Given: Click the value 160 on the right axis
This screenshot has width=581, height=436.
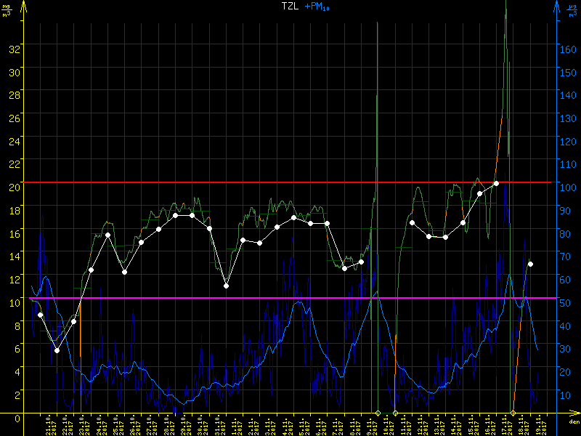Looking at the screenshot, I should 569,49.
